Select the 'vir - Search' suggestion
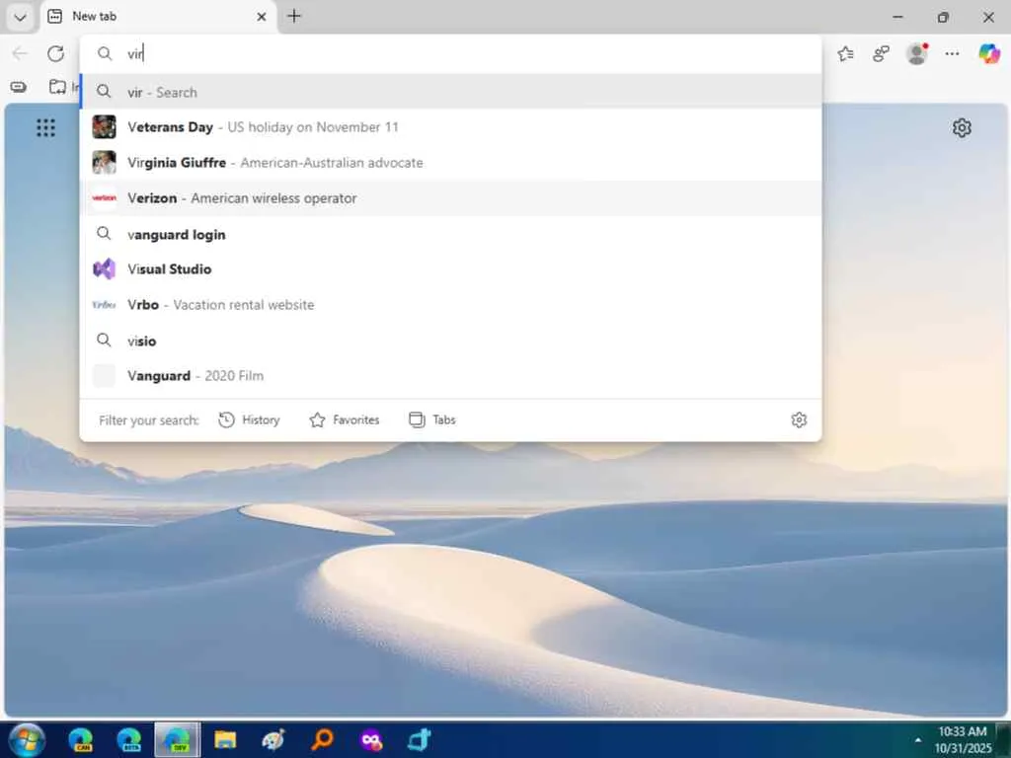The height and width of the screenshot is (758, 1011). (450, 92)
